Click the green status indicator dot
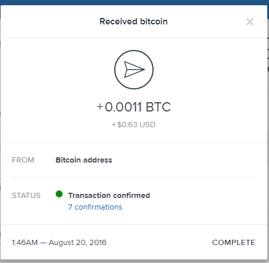The image size is (269, 263). click(59, 194)
